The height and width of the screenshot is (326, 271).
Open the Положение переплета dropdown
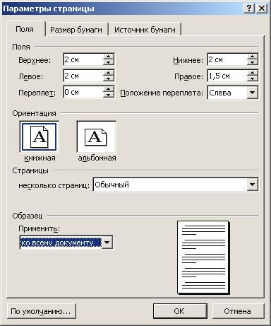pos(253,93)
